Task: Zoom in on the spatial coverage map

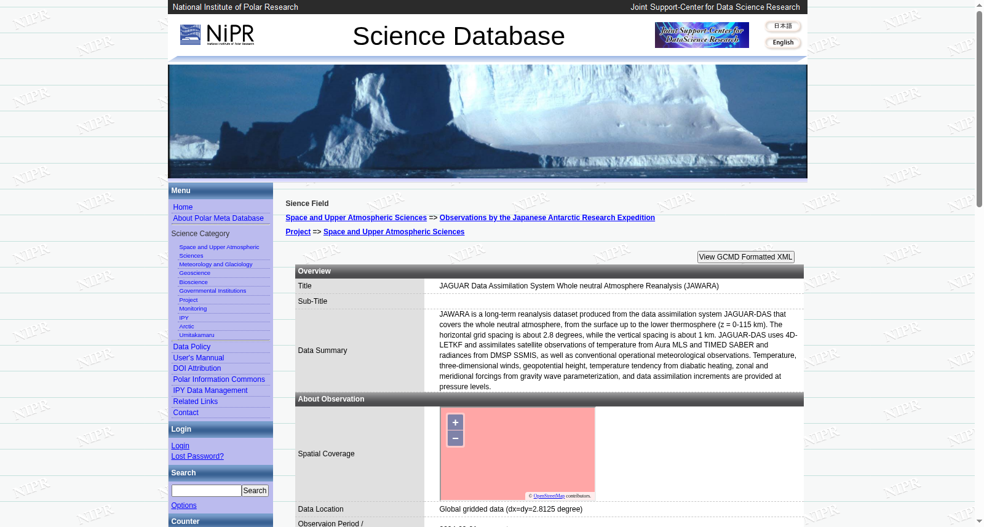Action: pyautogui.click(x=455, y=422)
